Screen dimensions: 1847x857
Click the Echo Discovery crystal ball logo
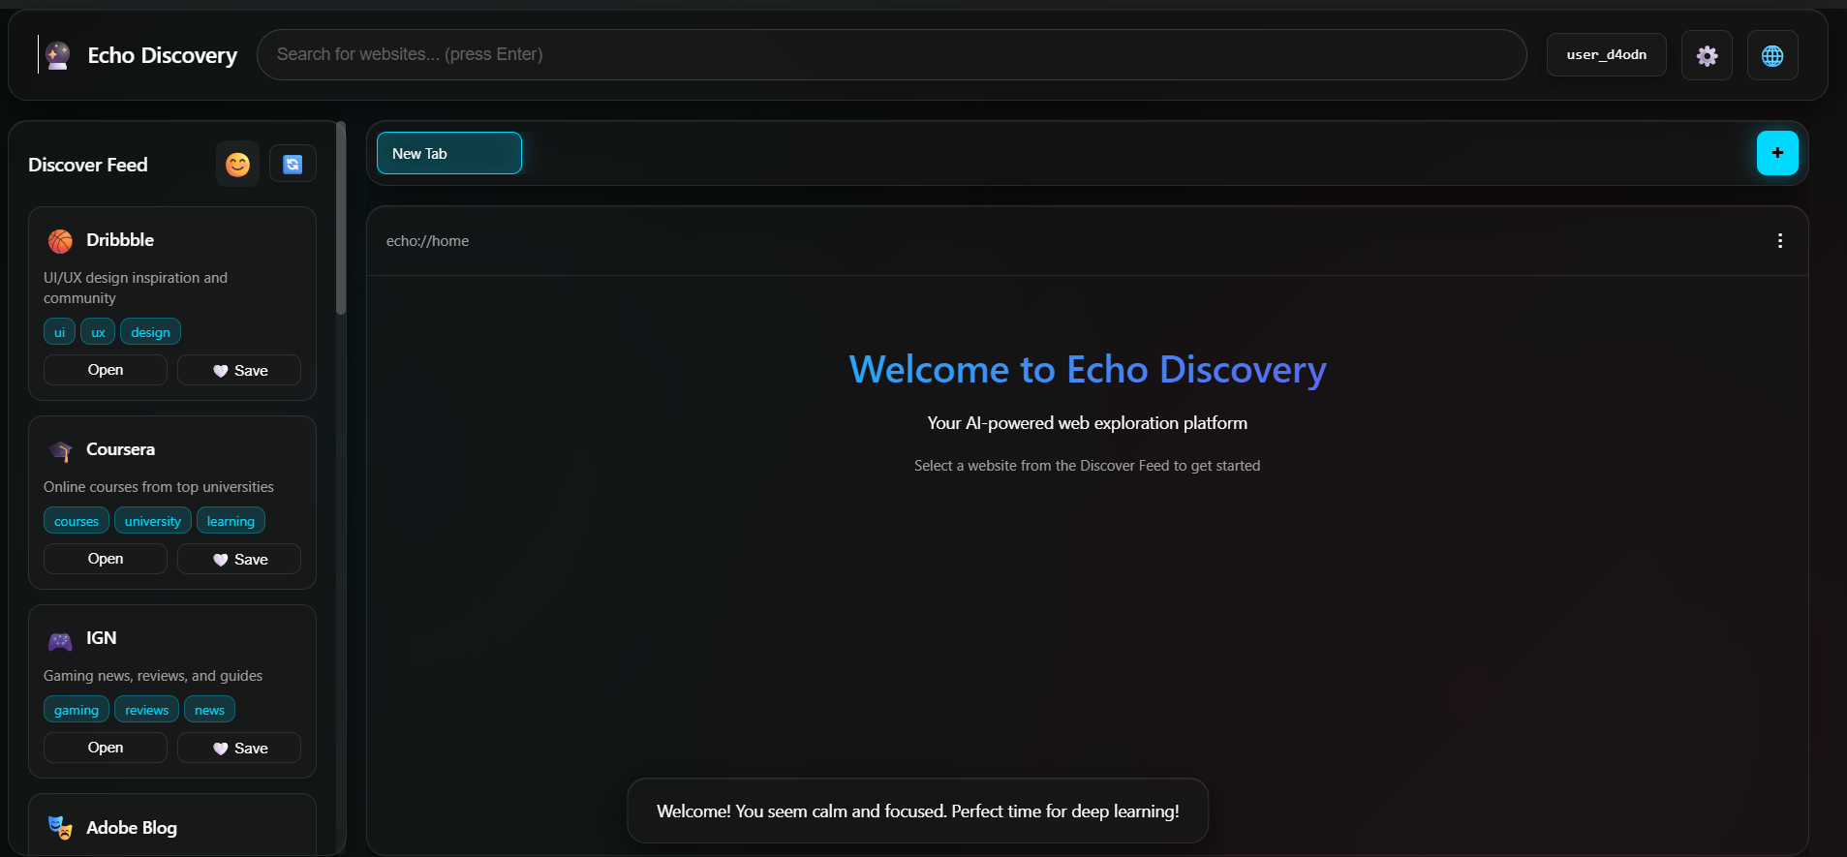58,55
